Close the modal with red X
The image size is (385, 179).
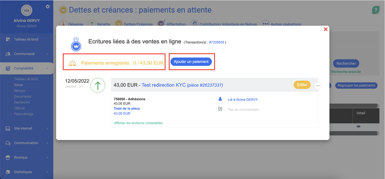[326, 29]
